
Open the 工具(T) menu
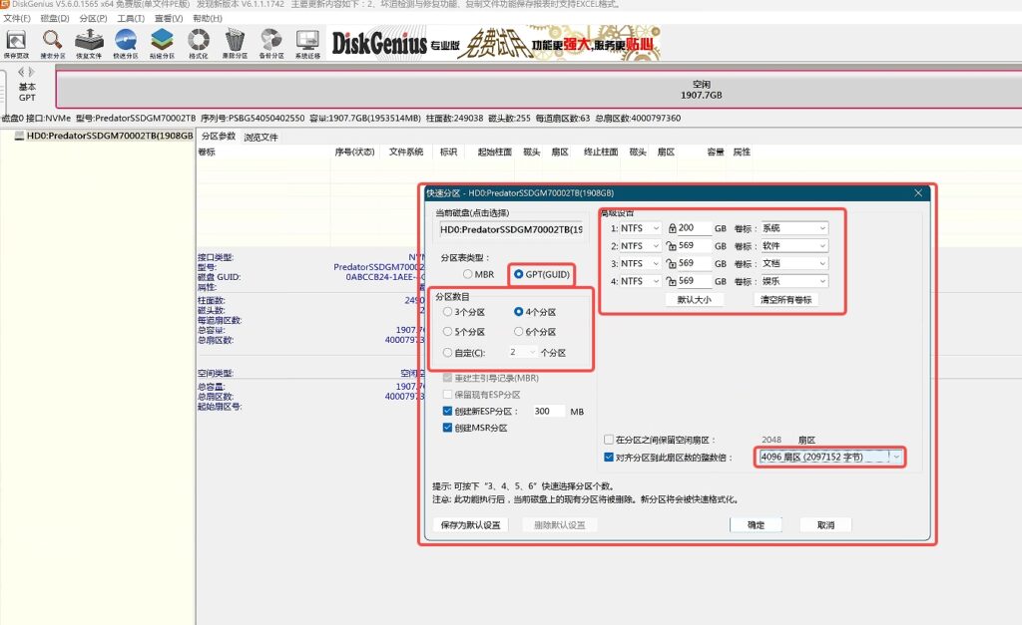point(131,19)
